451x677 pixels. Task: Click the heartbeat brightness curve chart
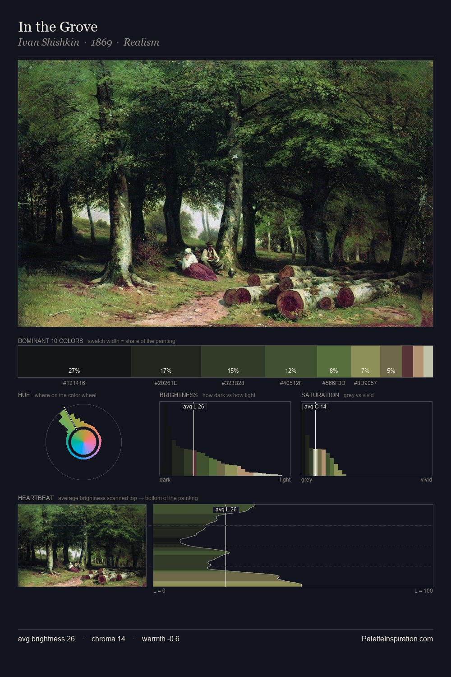293,546
